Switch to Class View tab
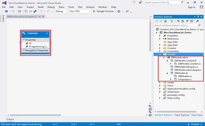205x126 pixels. pos(197,115)
